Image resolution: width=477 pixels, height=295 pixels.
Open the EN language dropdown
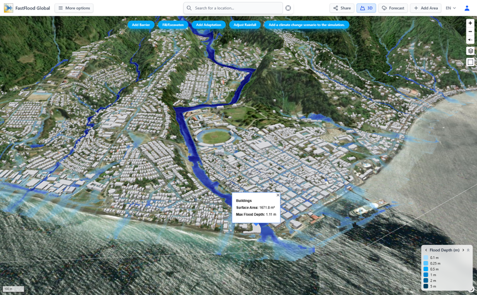click(451, 8)
